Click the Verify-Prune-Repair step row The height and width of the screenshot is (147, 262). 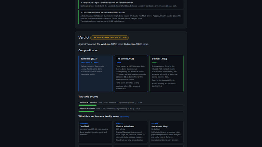pyautogui.click(x=131, y=4)
